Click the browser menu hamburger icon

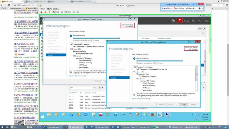pos(227,5)
